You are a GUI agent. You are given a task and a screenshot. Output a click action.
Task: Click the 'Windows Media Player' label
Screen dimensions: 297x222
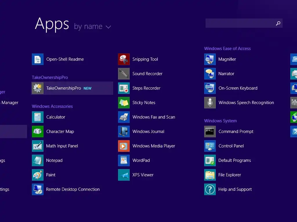[x=154, y=146]
